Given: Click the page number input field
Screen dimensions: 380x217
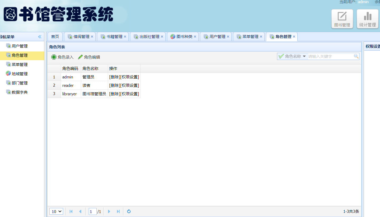Looking at the screenshot, I should coord(92,211).
